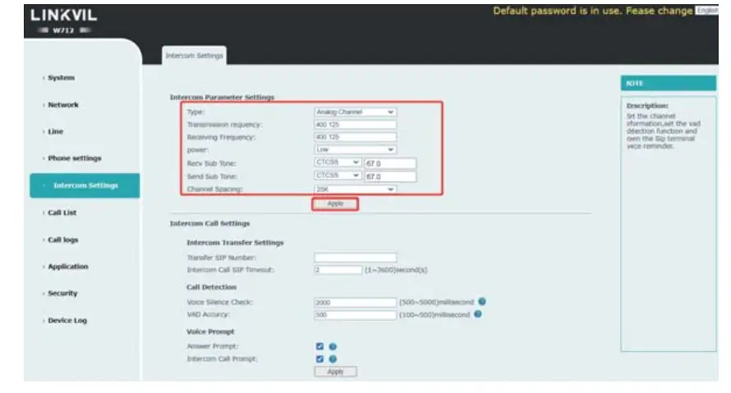Go to the Line settings page

click(55, 131)
